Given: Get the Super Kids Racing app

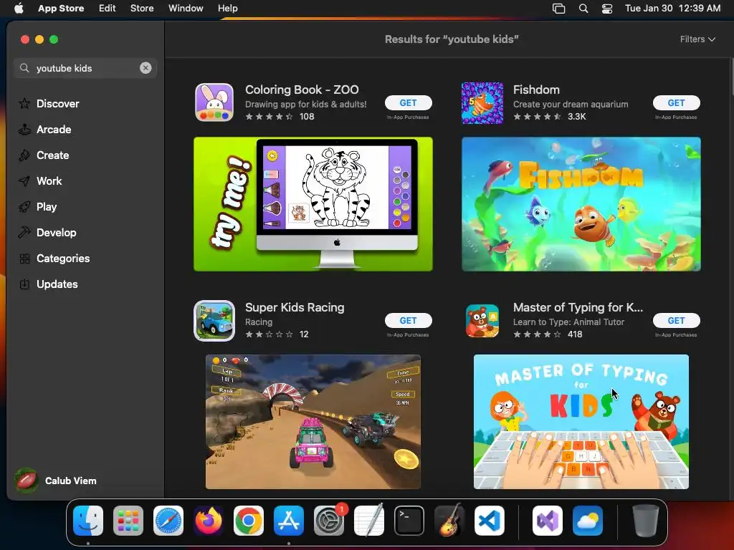Looking at the screenshot, I should (x=408, y=320).
